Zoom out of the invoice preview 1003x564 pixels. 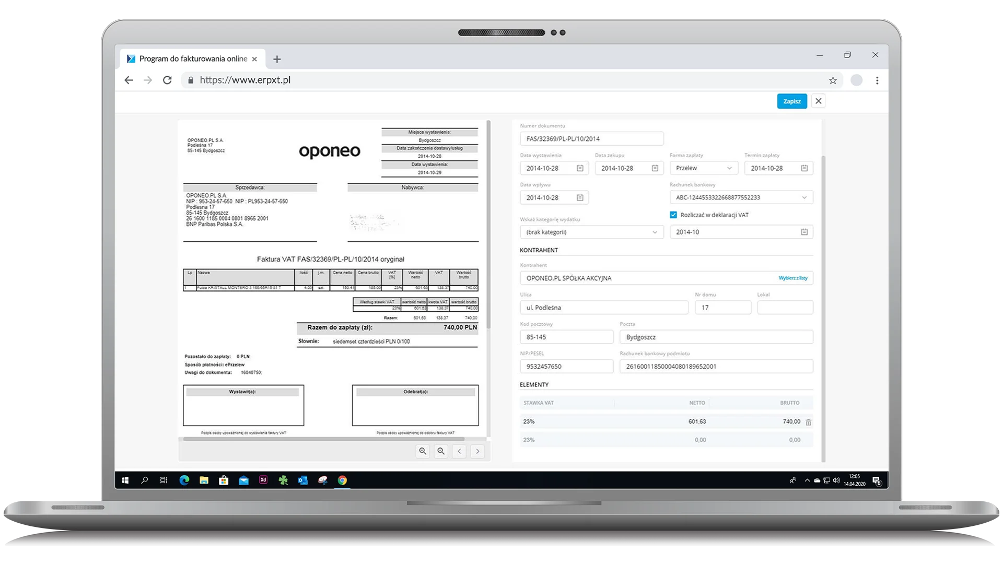click(441, 451)
